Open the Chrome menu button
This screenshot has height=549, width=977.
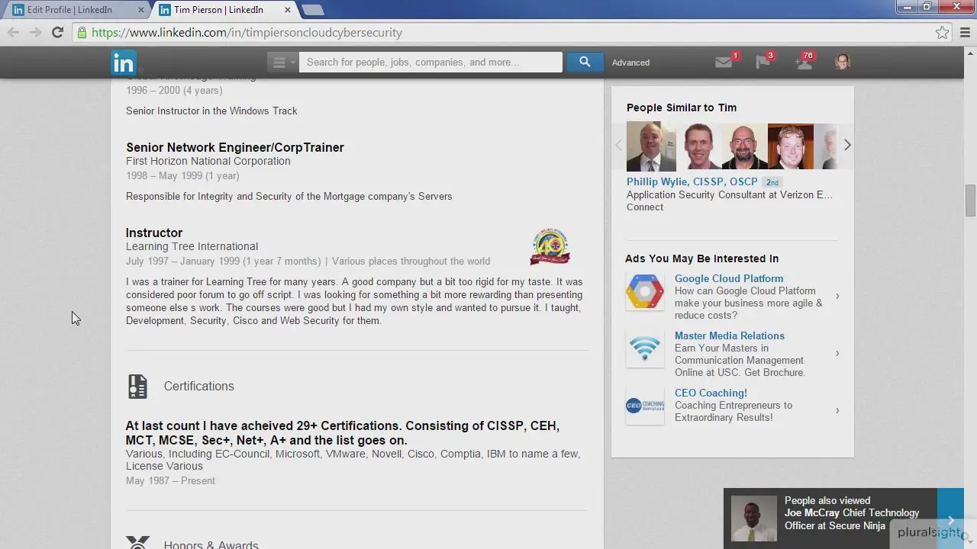(x=965, y=33)
